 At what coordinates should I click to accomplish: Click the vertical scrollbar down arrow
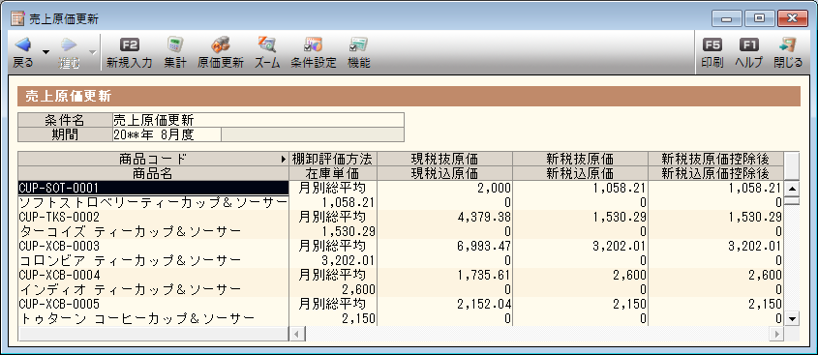pos(792,318)
